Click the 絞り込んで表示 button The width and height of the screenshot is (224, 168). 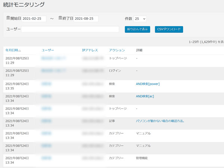coord(137,29)
